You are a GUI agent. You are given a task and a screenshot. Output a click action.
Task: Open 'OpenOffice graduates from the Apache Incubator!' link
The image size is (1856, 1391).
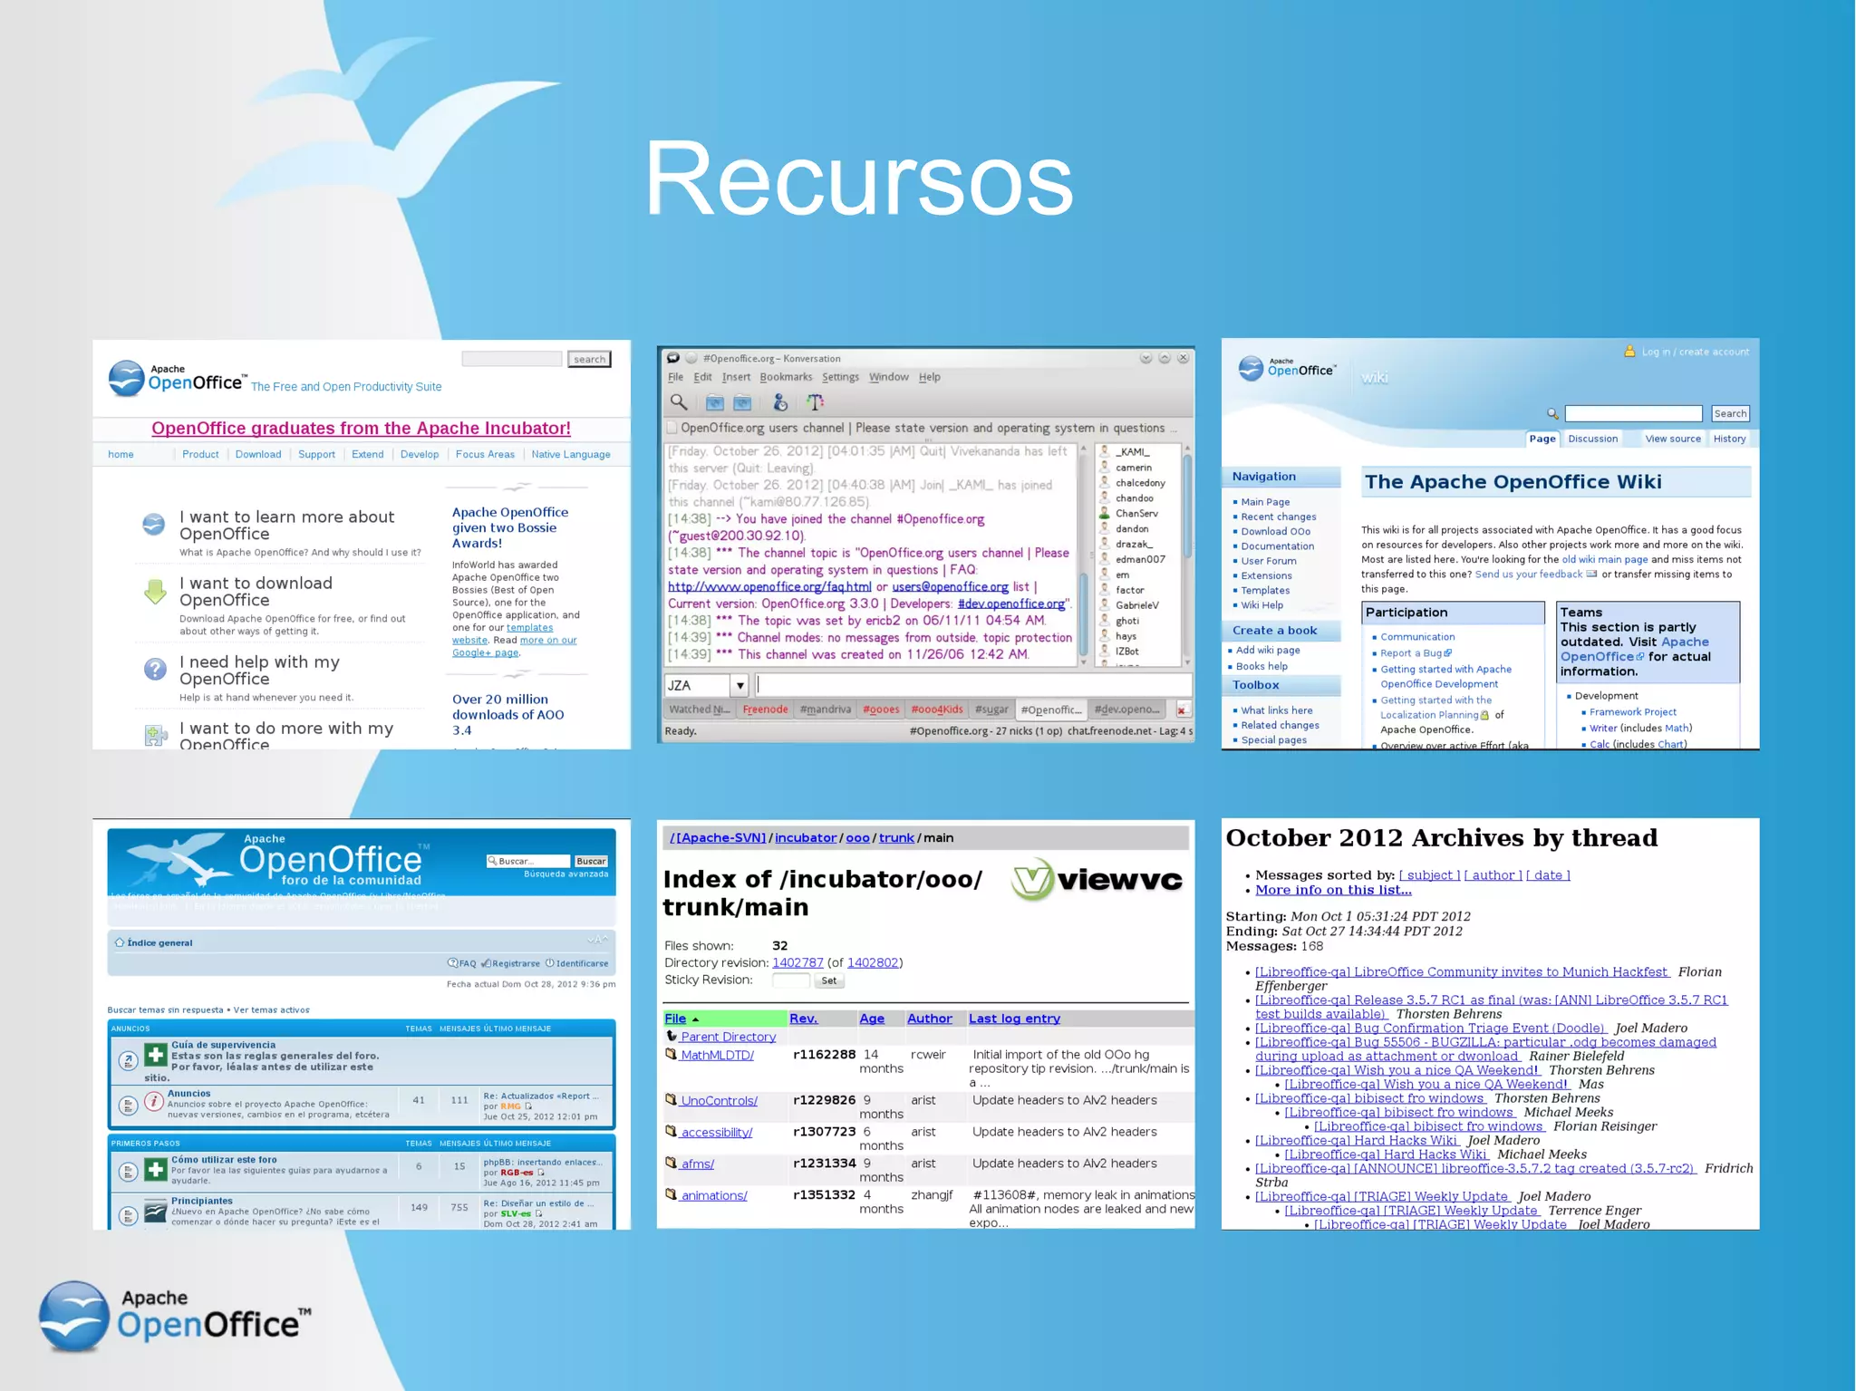point(361,428)
